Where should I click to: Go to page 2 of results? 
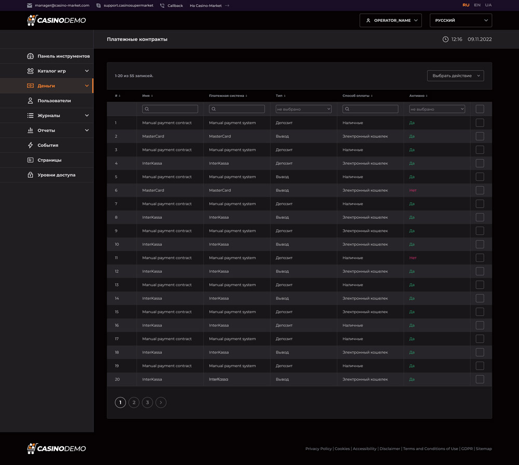pyautogui.click(x=134, y=402)
